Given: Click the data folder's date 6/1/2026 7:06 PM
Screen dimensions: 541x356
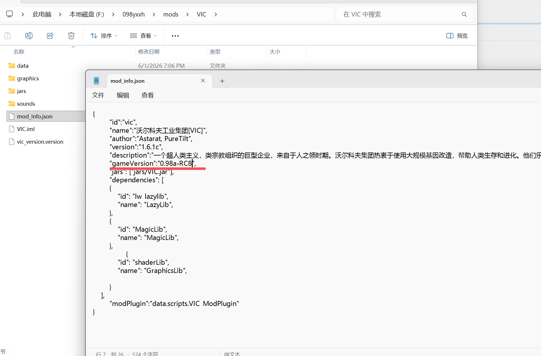Looking at the screenshot, I should [161, 66].
